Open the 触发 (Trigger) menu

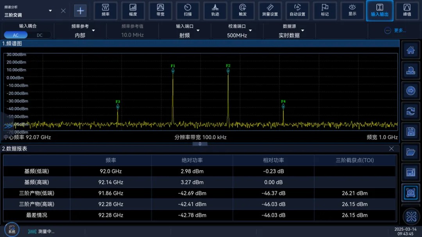[243, 11]
